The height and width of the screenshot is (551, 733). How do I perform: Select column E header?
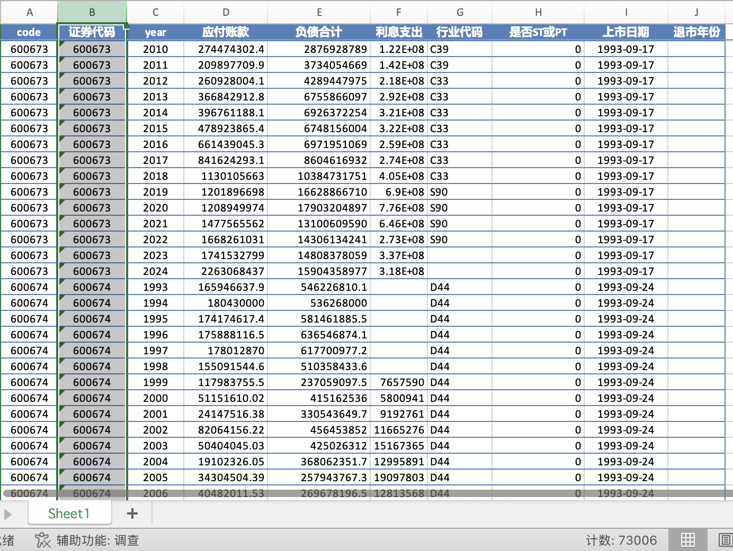319,12
